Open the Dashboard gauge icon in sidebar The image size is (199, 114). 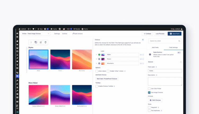[17, 33]
